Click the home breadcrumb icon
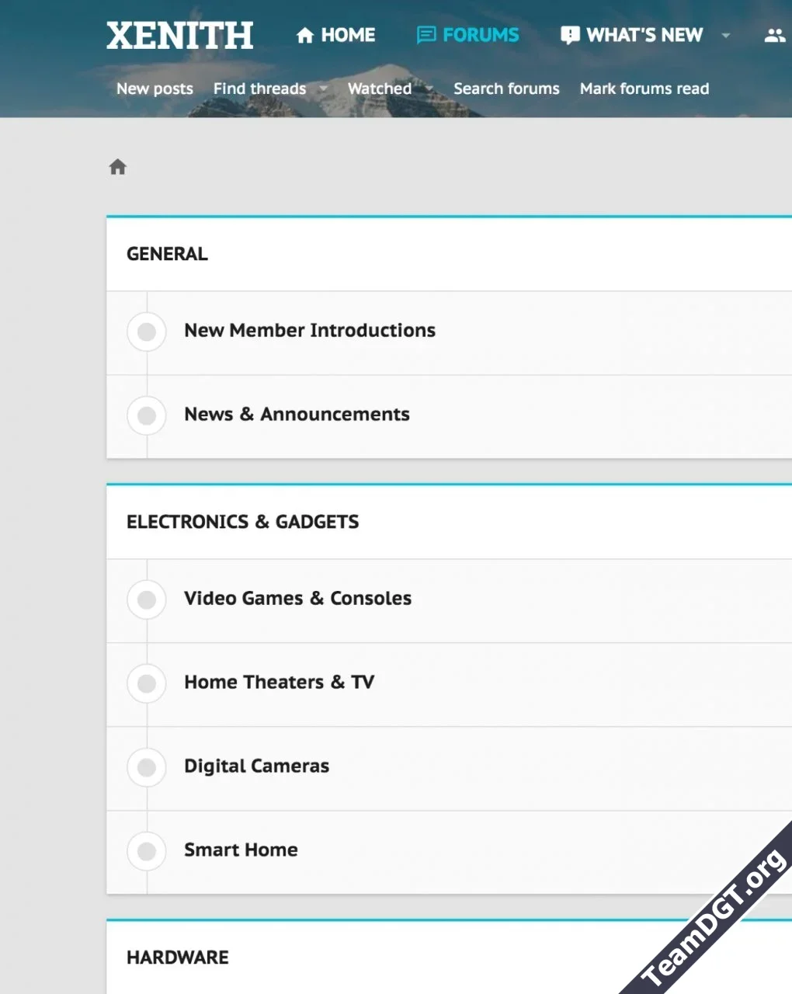 [x=118, y=167]
